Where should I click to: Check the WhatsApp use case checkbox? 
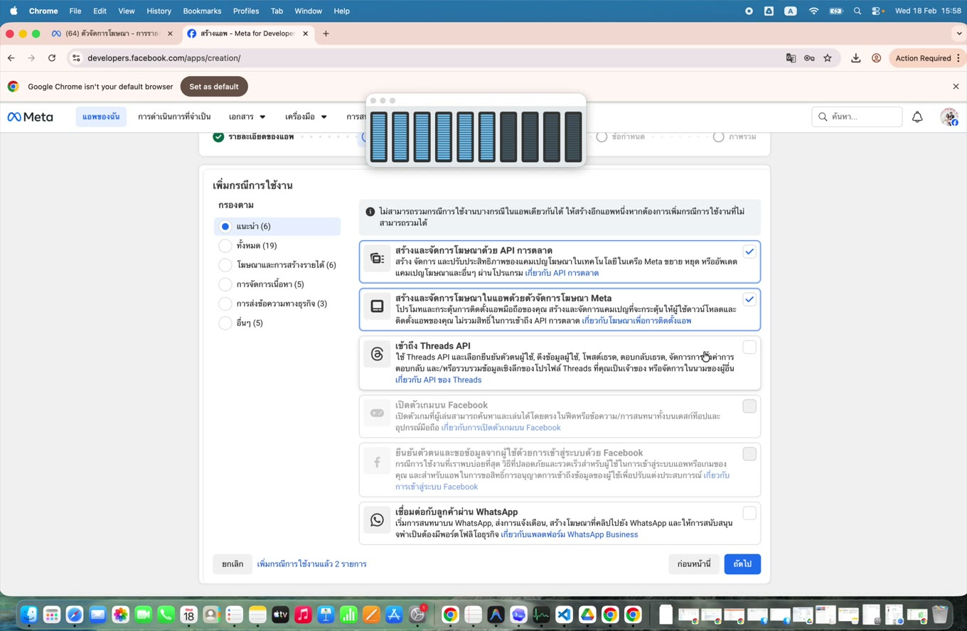click(x=749, y=513)
